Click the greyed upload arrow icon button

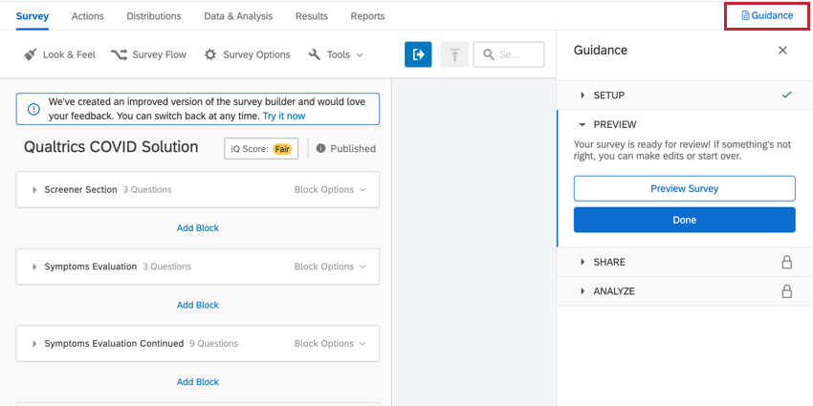(454, 54)
